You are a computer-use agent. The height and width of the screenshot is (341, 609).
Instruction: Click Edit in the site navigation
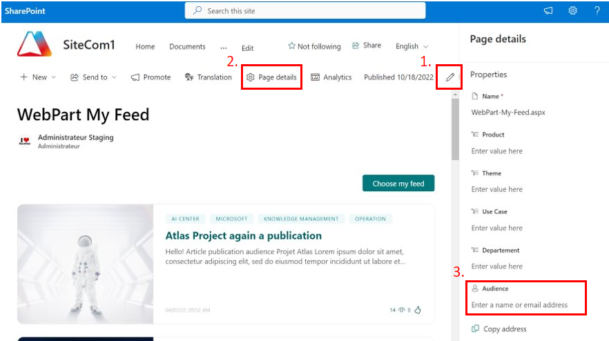(x=247, y=48)
